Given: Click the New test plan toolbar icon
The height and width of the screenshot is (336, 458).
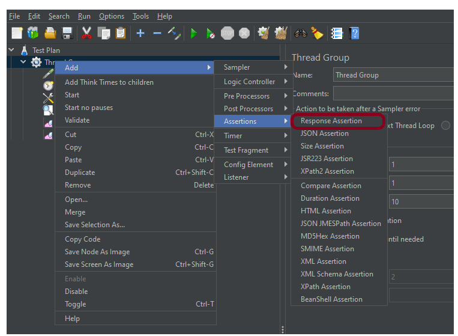Looking at the screenshot, I should (17, 33).
